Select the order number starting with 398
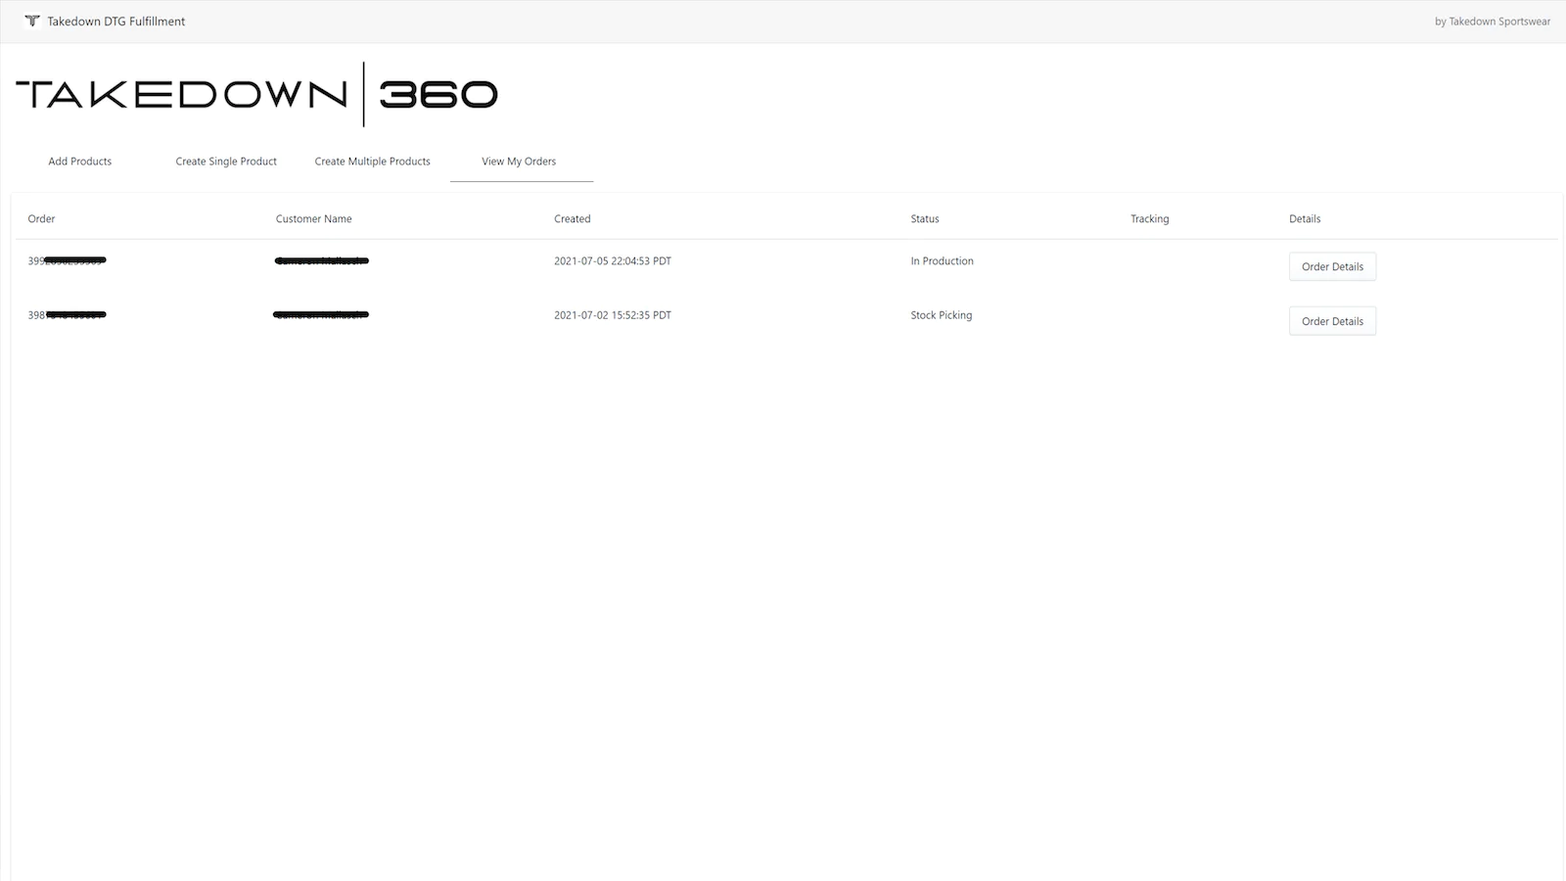This screenshot has height=881, width=1566. pos(67,314)
